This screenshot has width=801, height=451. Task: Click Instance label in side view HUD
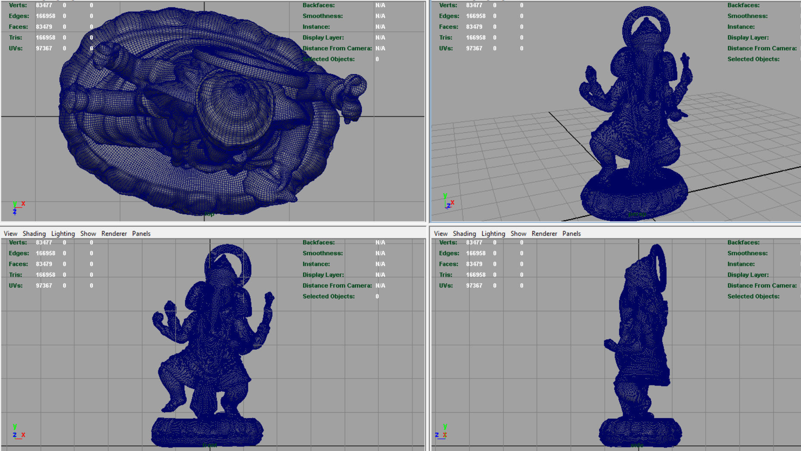pos(741,264)
